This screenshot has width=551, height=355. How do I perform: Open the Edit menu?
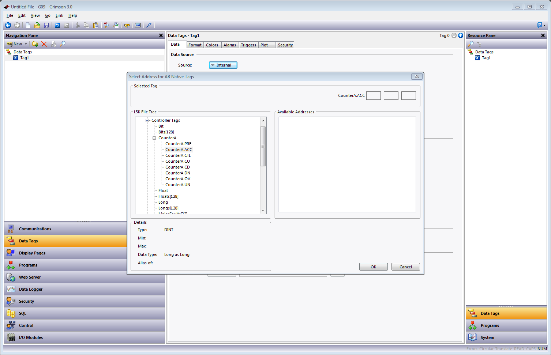click(x=22, y=15)
